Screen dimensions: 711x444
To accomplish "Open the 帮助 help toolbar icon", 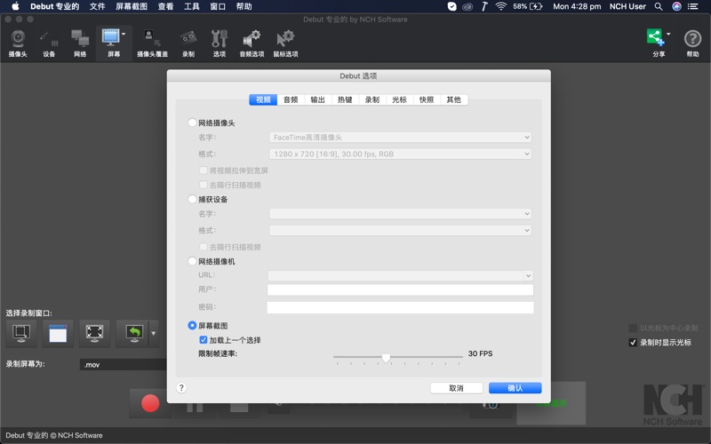I will 692,40.
